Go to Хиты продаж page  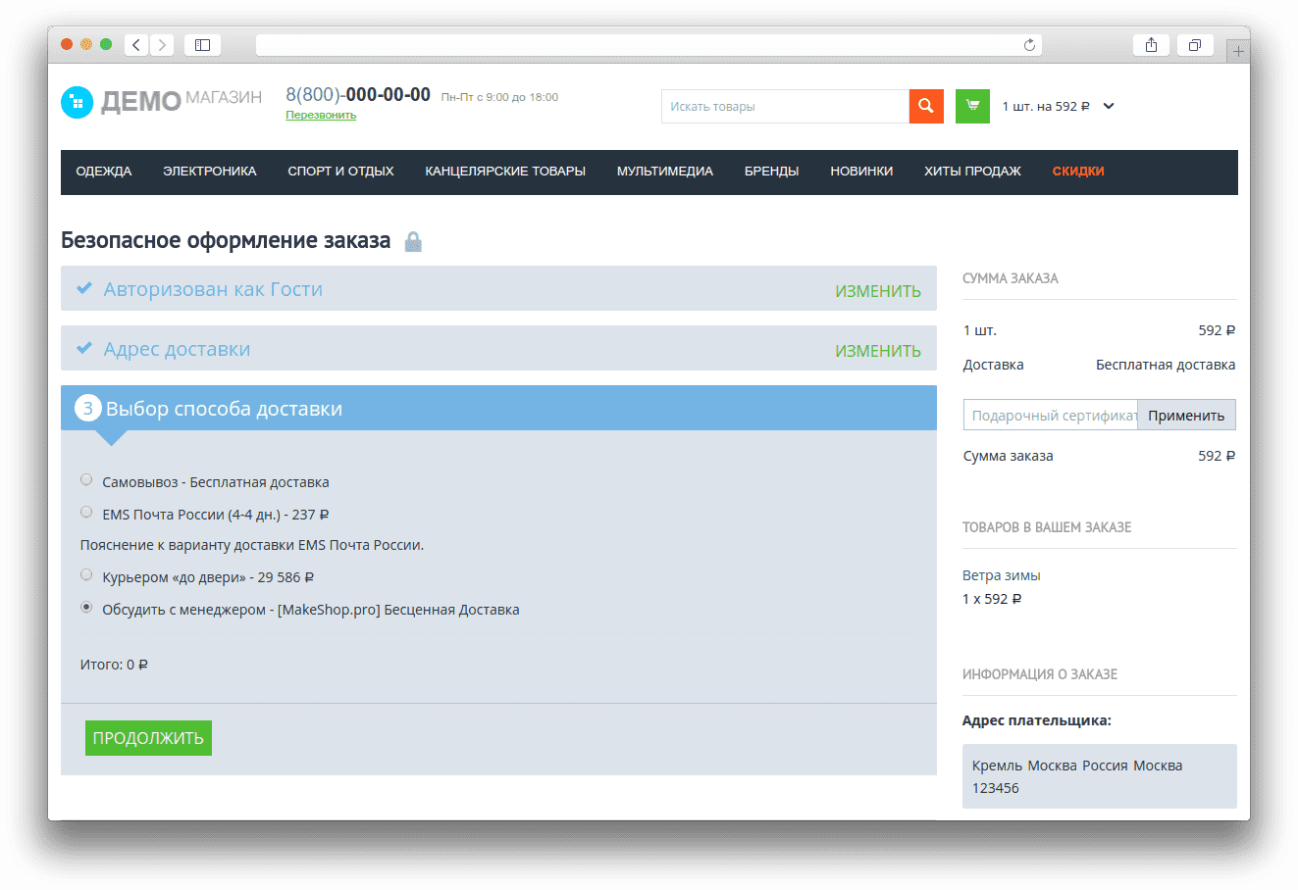[972, 172]
